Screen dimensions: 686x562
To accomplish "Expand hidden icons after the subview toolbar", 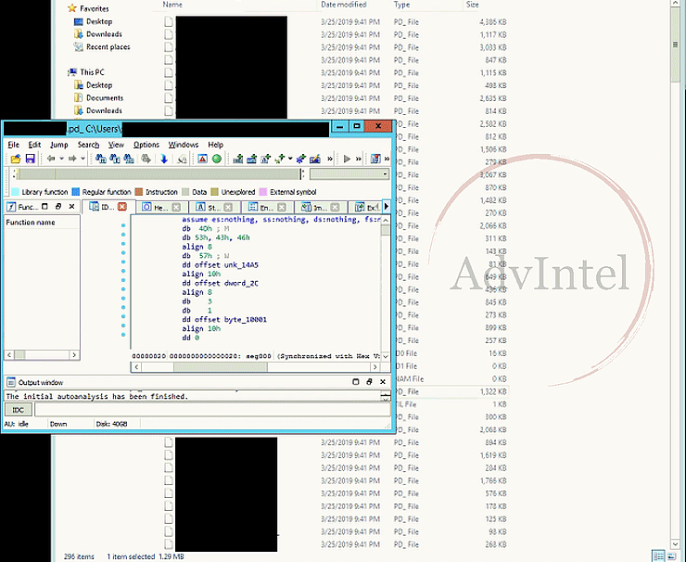I will click(330, 159).
